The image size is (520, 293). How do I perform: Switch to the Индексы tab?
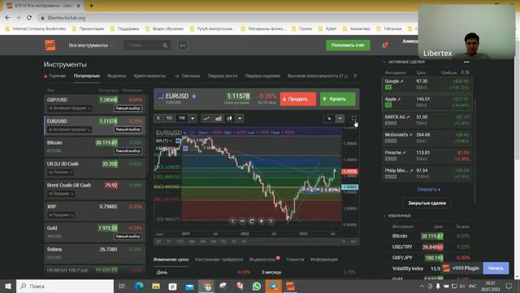pyautogui.click(x=117, y=76)
